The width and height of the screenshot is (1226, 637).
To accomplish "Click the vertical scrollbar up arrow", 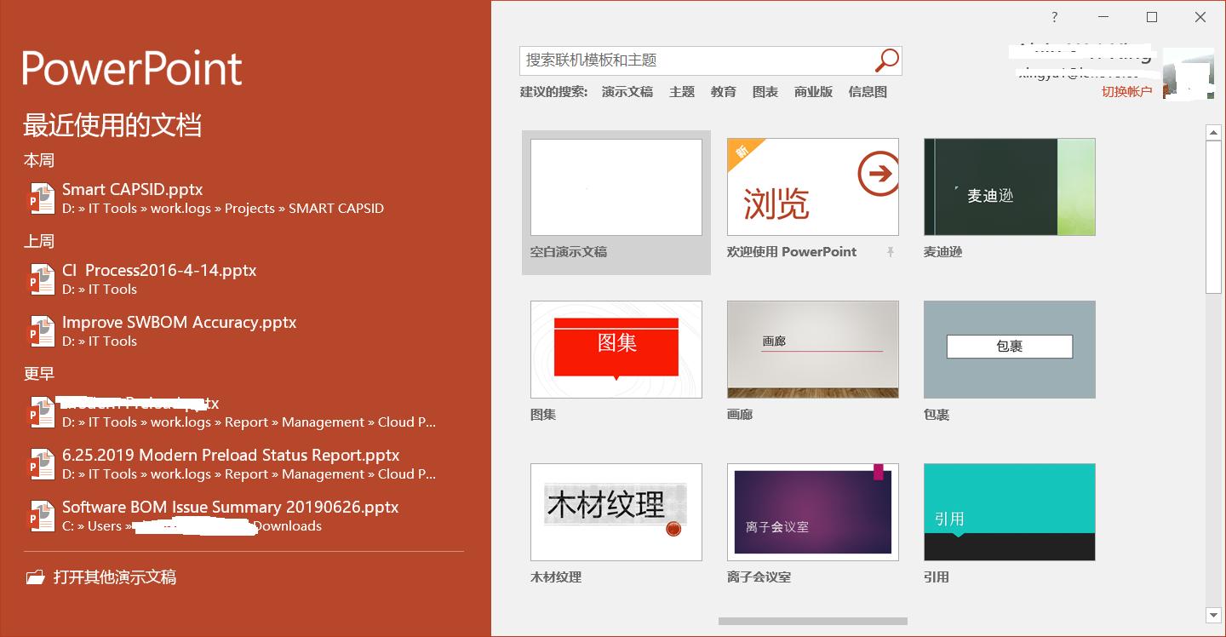I will 1213,132.
